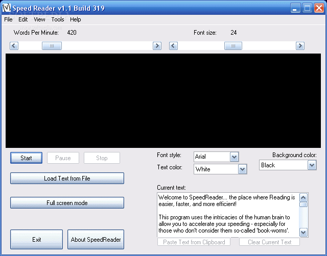Start the speed reading session
Viewport: 327px width, 256px height.
point(26,158)
